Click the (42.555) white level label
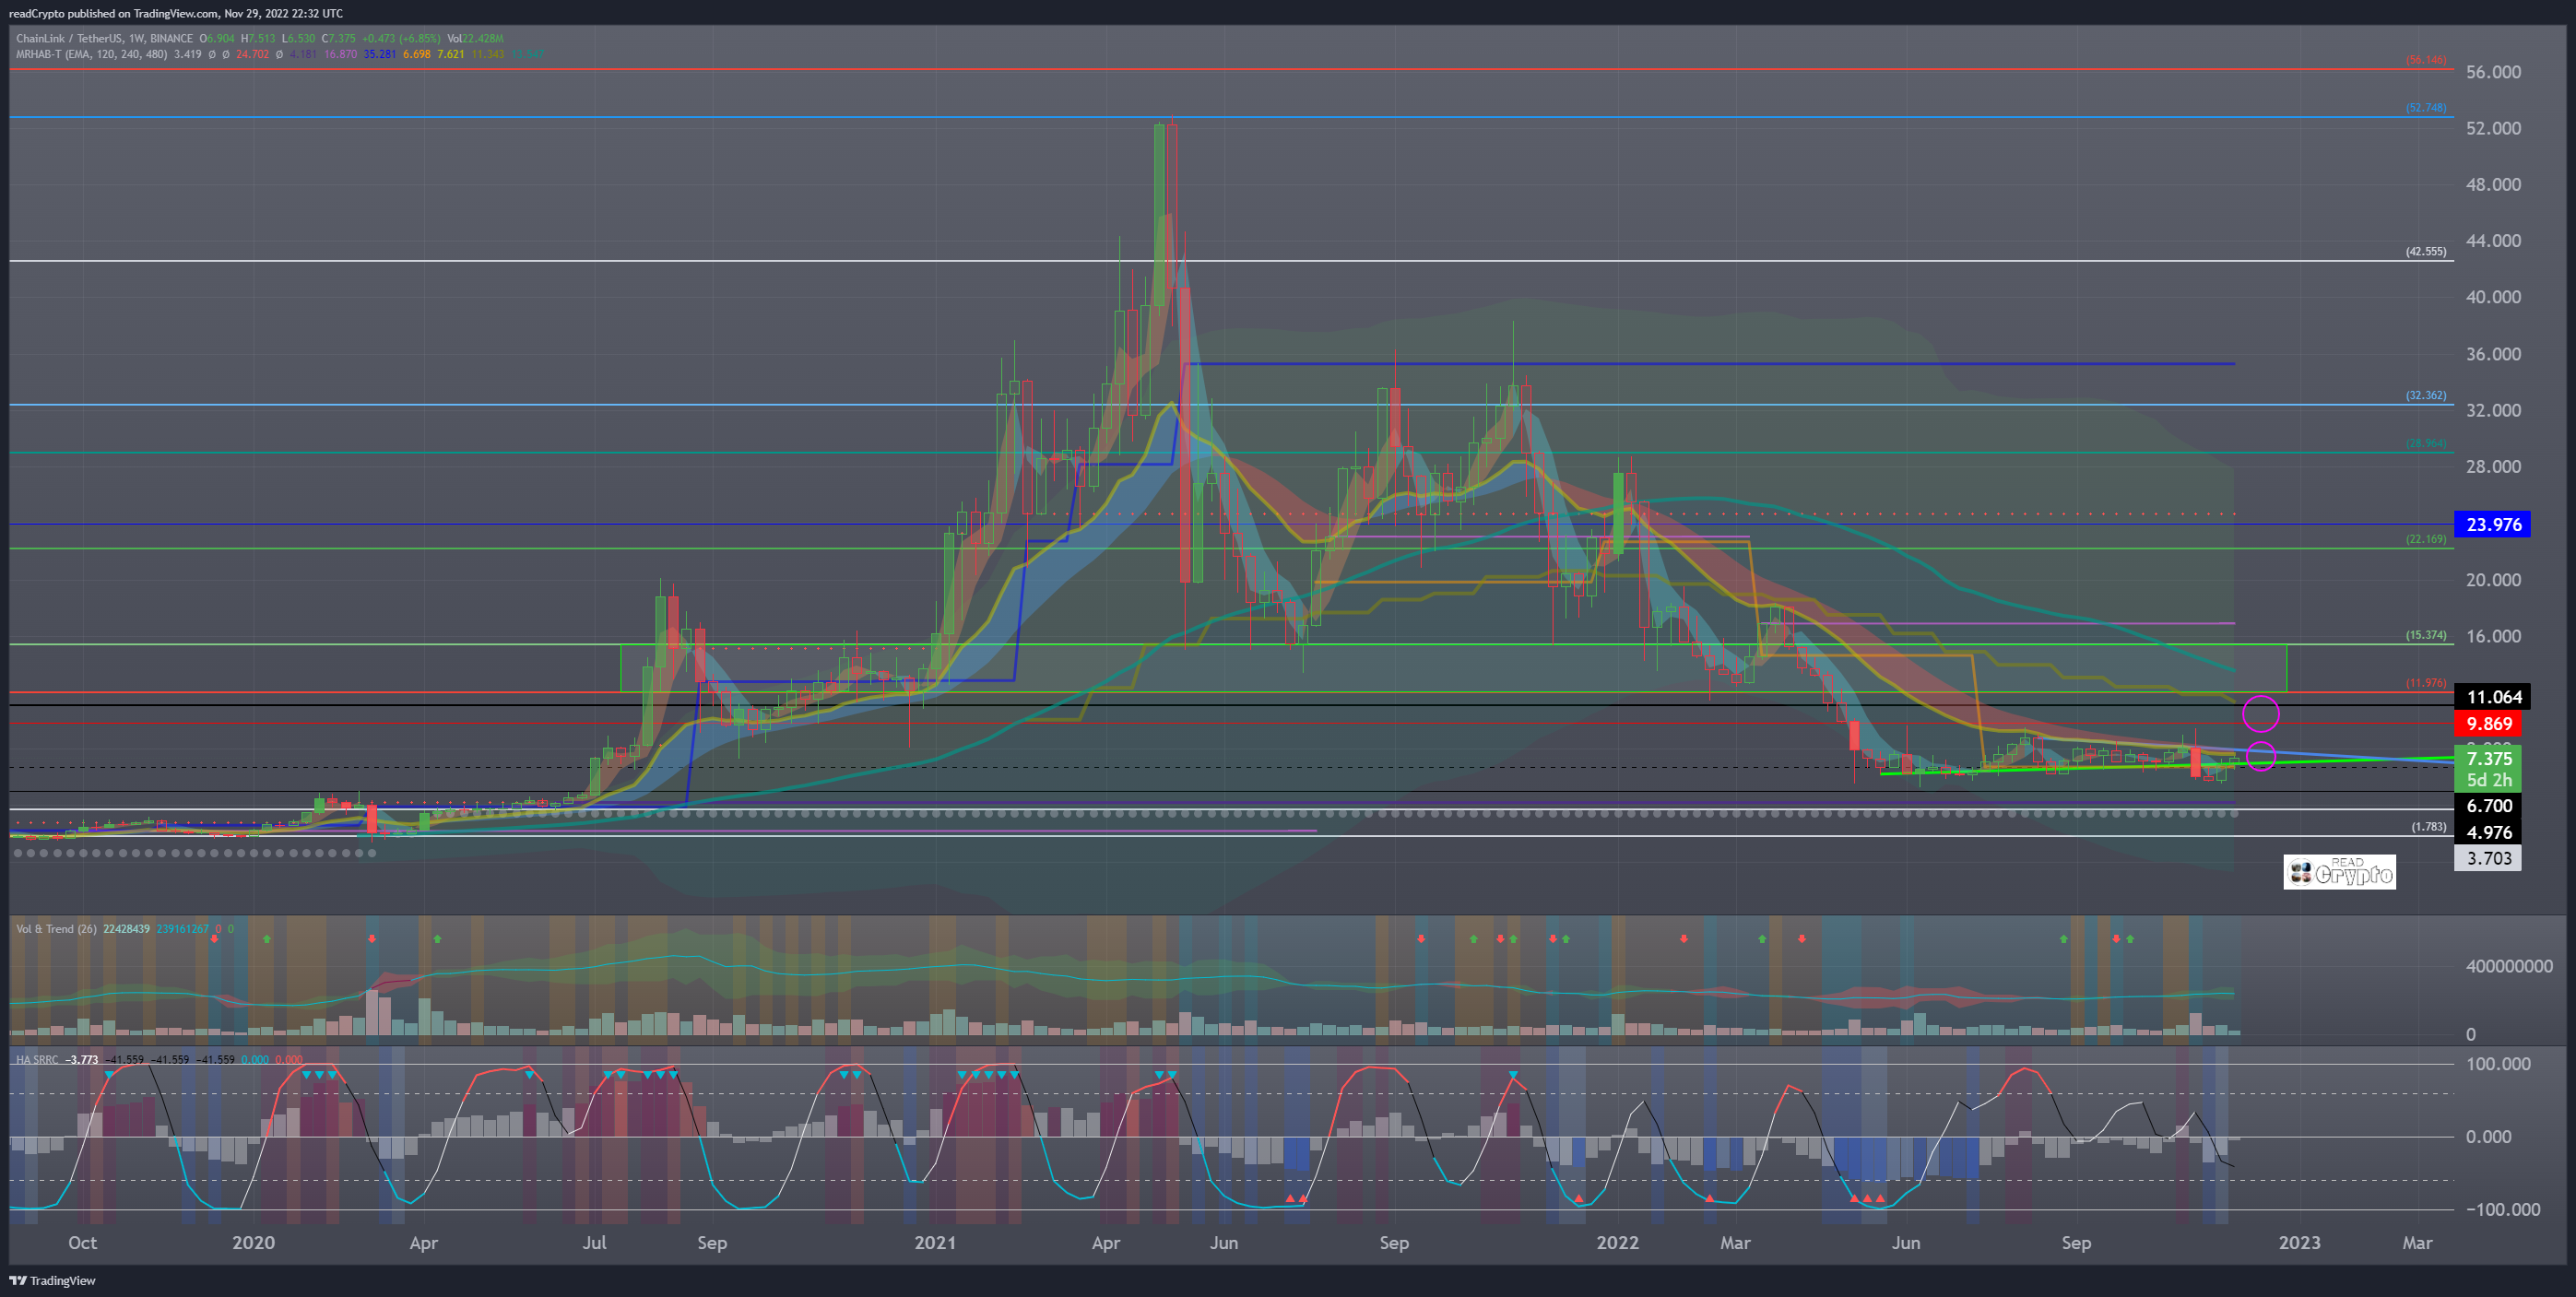 point(2426,251)
